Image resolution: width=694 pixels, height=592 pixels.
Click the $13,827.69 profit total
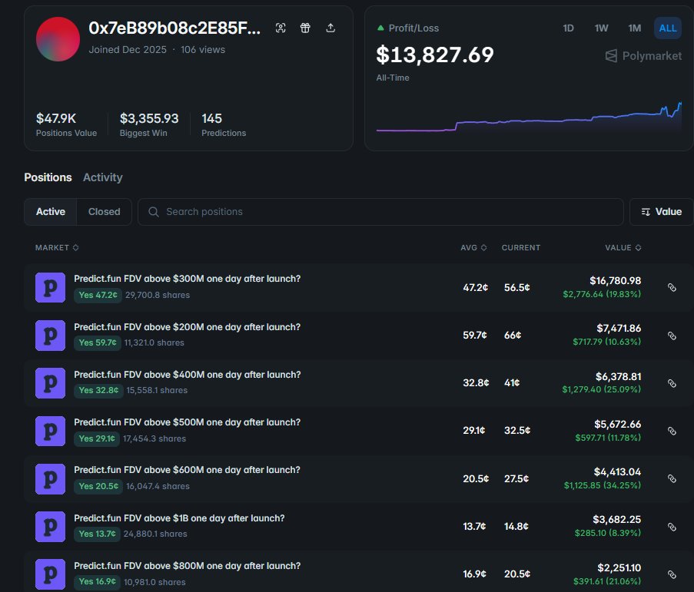(435, 55)
